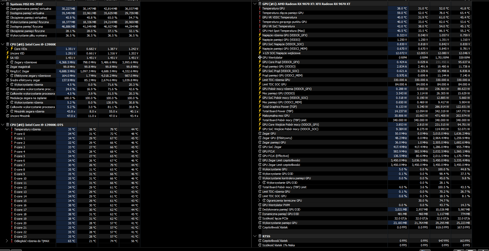Click the gauge icon for Szybkość łącza PCIe
489x251 pixels.
(260, 218)
